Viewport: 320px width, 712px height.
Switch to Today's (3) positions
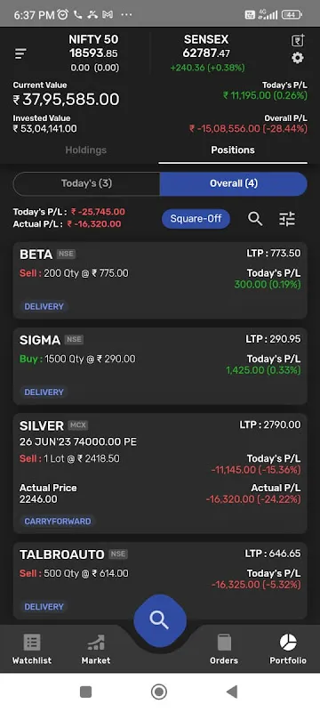coord(86,183)
